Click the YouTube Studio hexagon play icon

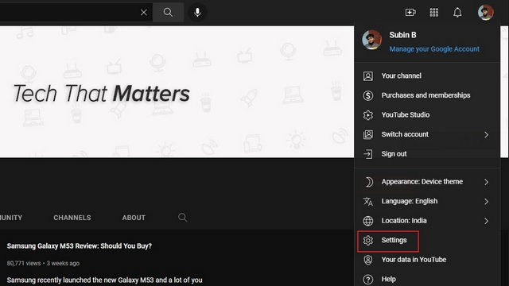(367, 115)
